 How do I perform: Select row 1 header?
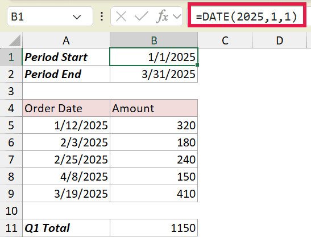11,57
